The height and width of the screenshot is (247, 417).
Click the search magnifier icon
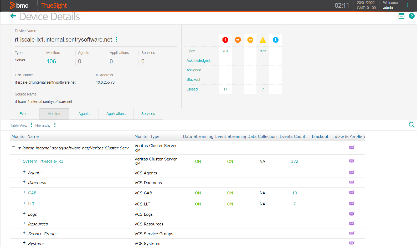coord(411,125)
